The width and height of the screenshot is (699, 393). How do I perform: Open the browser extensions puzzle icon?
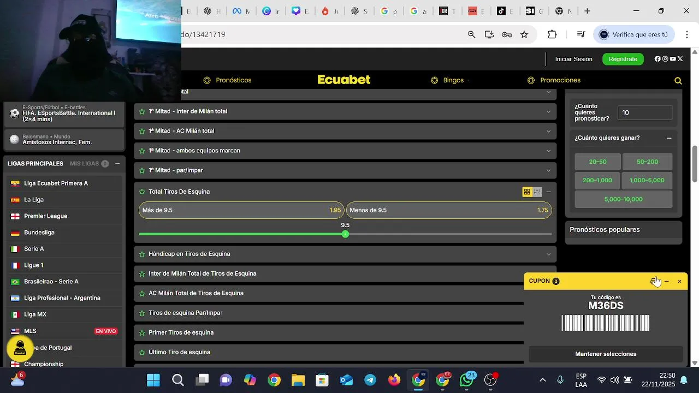552,34
